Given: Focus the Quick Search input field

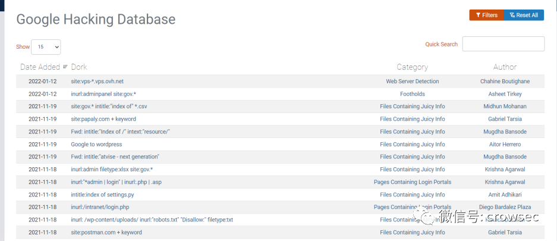Looking at the screenshot, I should (x=503, y=43).
